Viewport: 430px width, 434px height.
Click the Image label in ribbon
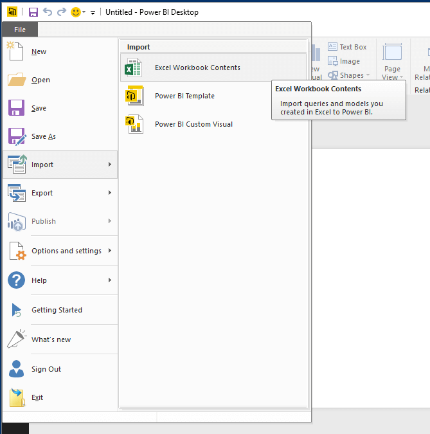click(x=350, y=61)
